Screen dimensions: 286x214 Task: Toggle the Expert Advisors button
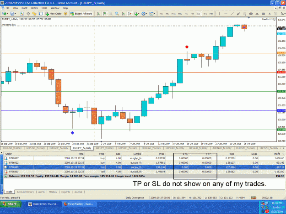tap(81, 14)
